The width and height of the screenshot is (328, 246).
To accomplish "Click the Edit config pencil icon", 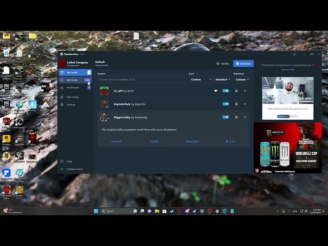I will [62, 96].
